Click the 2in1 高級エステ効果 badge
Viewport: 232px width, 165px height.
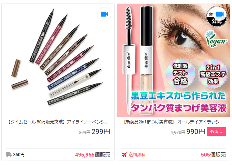[213, 74]
